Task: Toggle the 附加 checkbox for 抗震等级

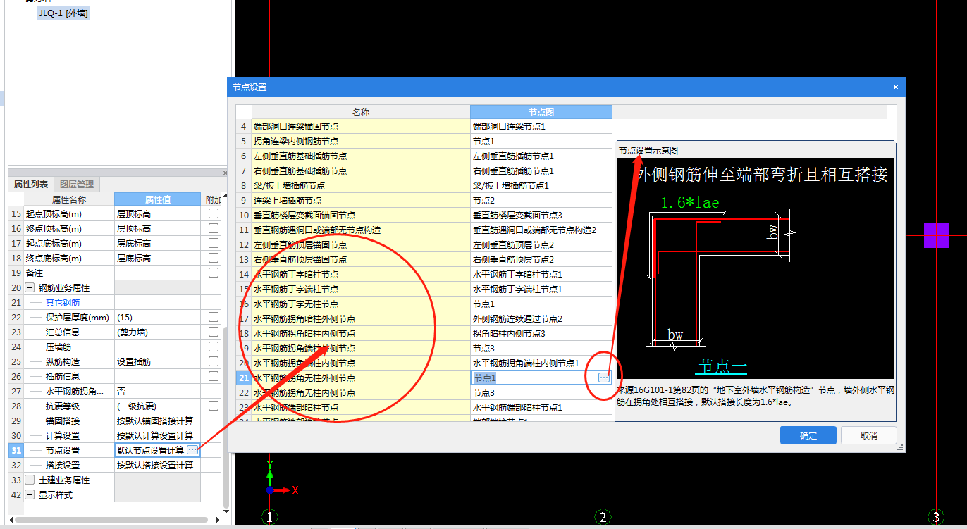Action: coord(214,406)
